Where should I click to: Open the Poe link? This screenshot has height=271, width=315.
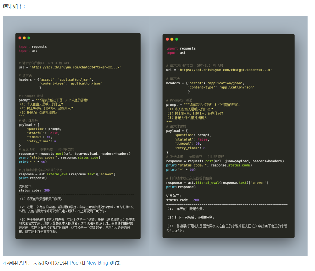click(74, 263)
